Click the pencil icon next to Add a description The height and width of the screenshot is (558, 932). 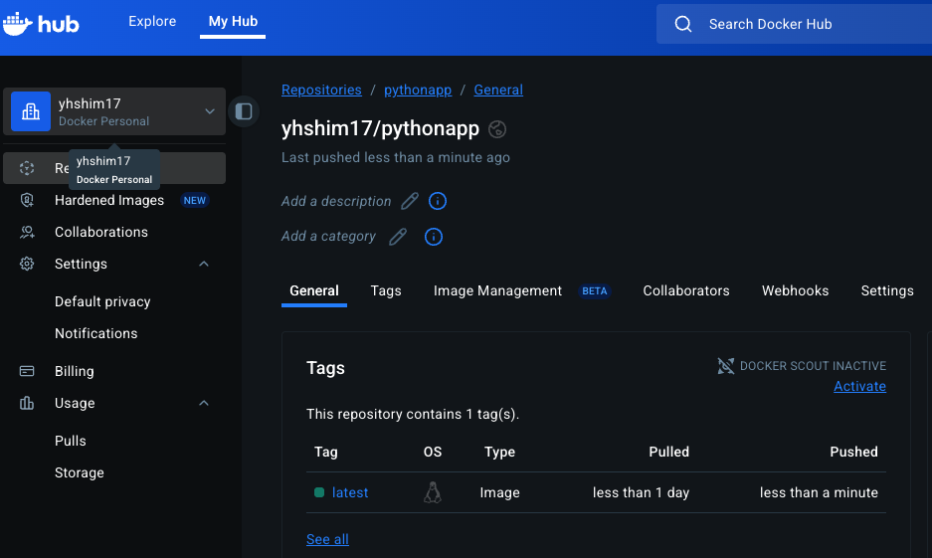[410, 201]
